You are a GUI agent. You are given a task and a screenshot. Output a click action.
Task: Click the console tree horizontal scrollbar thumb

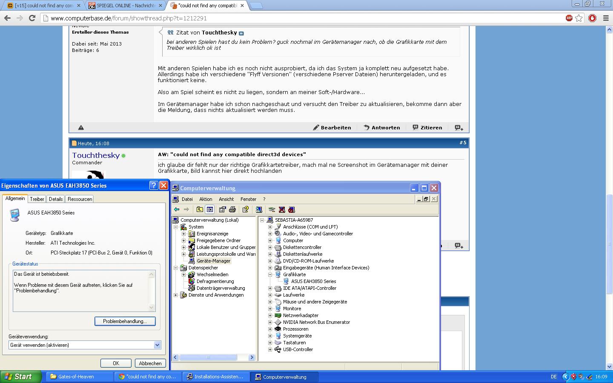click(208, 357)
